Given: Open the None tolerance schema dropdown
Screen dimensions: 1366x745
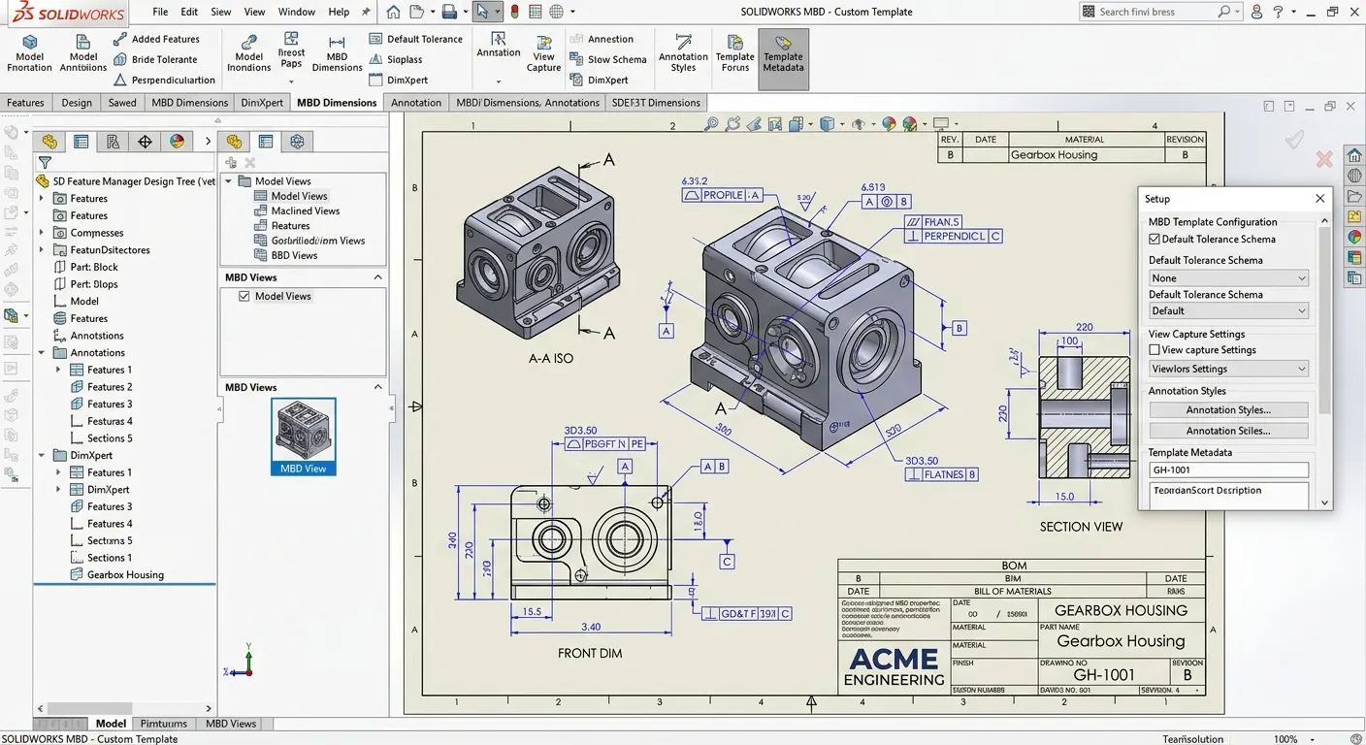Looking at the screenshot, I should 1228,277.
